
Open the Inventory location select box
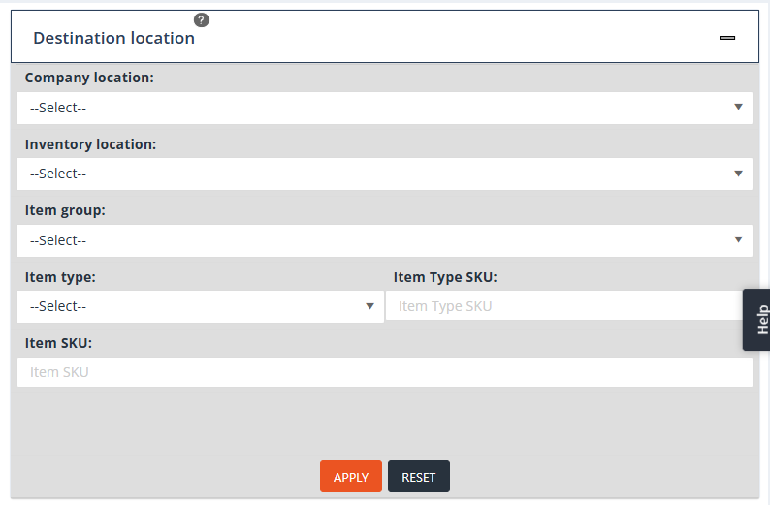coord(378,174)
